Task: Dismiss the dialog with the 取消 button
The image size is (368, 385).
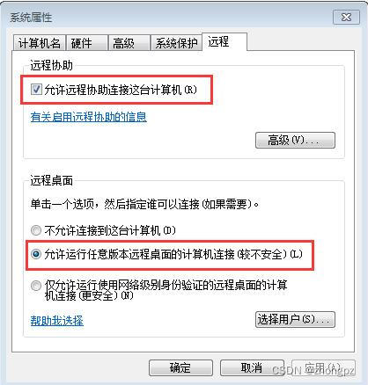Action: 252,367
